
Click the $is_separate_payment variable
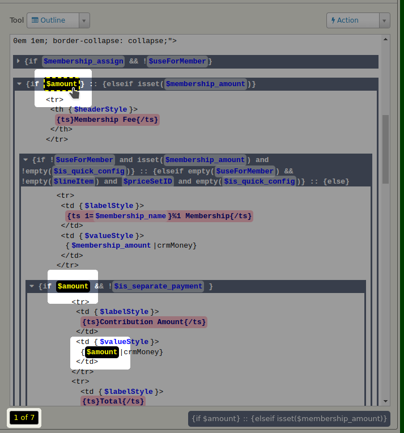[158, 287]
